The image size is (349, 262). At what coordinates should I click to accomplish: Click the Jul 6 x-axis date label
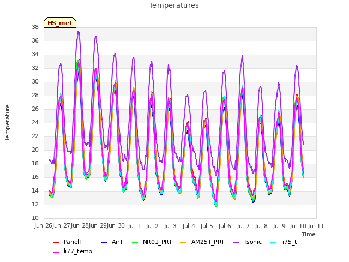[x=225, y=226]
